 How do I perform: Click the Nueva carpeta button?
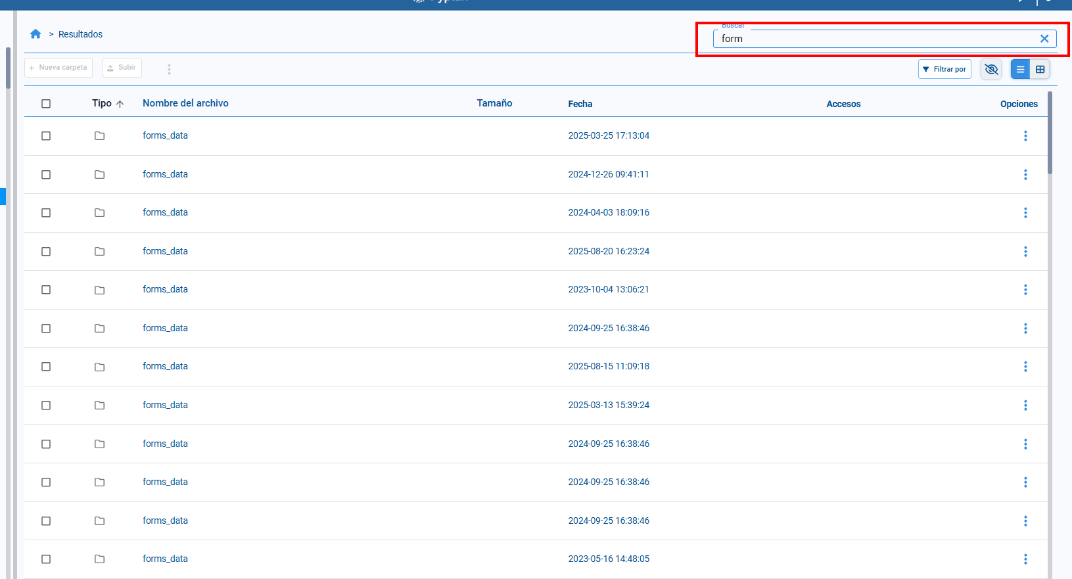(x=58, y=68)
